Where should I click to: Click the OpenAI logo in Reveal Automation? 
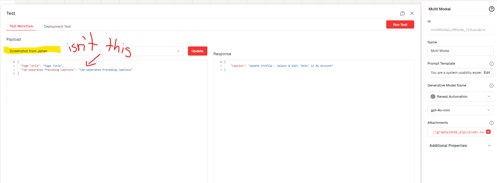click(433, 97)
